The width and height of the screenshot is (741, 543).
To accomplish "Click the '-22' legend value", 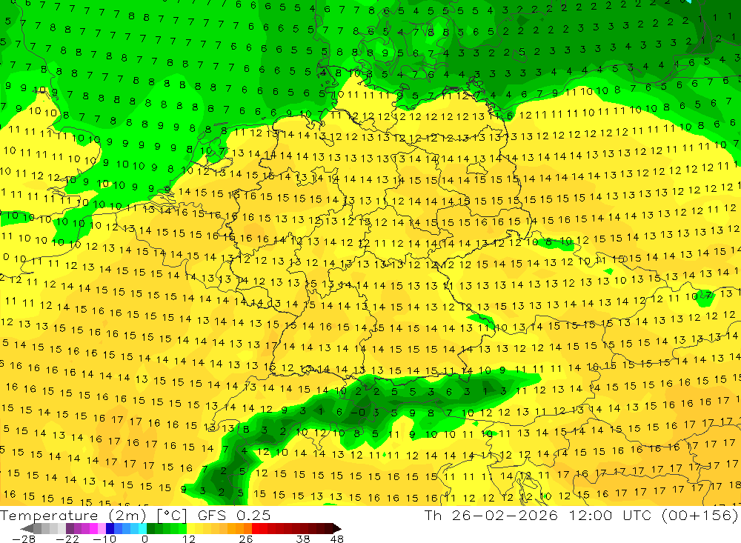I will click(x=67, y=539).
